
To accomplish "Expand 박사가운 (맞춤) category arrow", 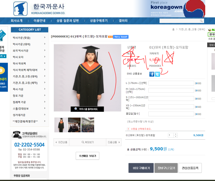I will 45,37.
